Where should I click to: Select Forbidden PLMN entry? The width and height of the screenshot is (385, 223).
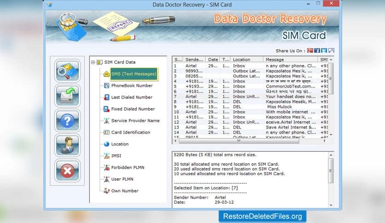tap(128, 168)
